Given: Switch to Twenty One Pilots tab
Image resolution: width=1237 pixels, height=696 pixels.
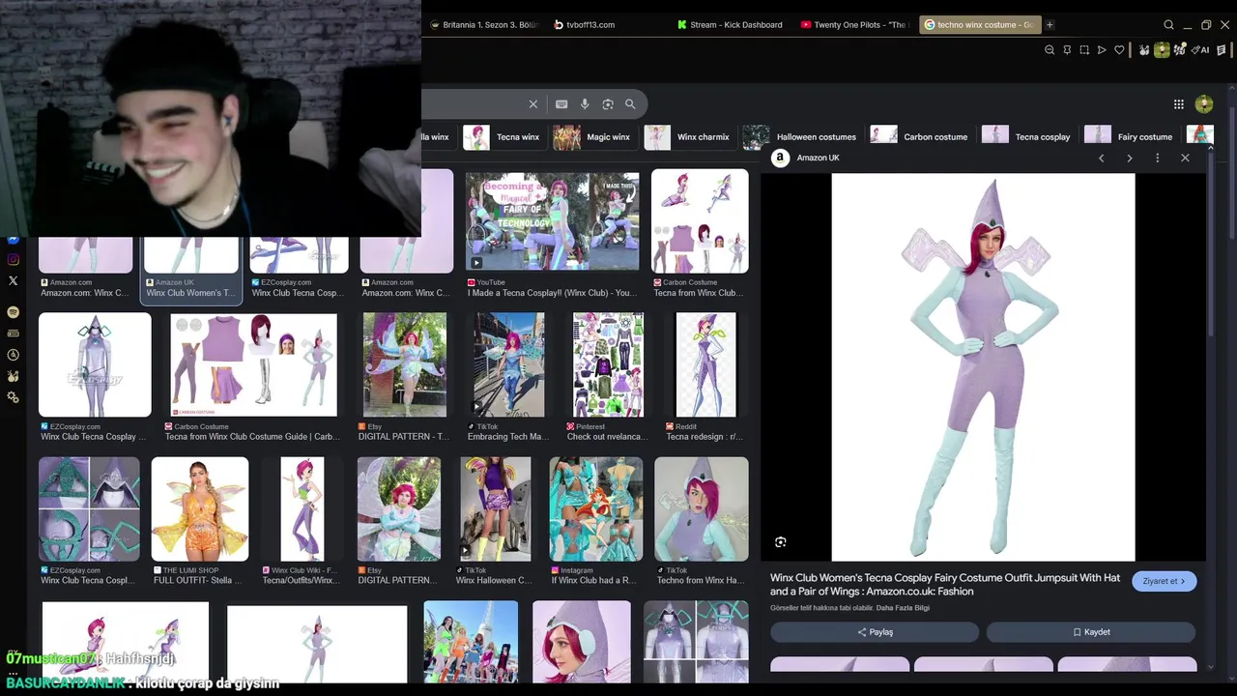Looking at the screenshot, I should click(854, 24).
